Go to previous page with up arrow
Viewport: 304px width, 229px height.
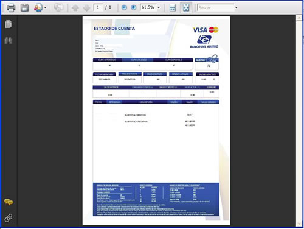click(75, 8)
